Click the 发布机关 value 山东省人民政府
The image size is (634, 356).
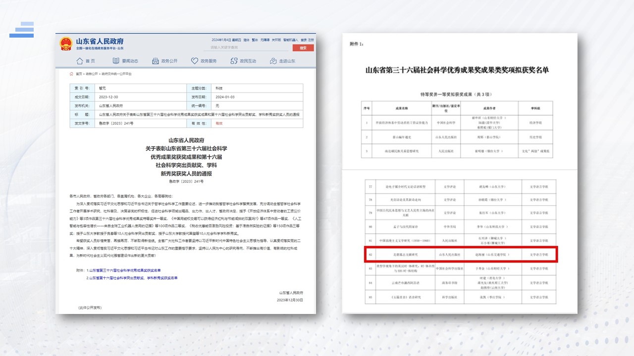tap(111, 105)
